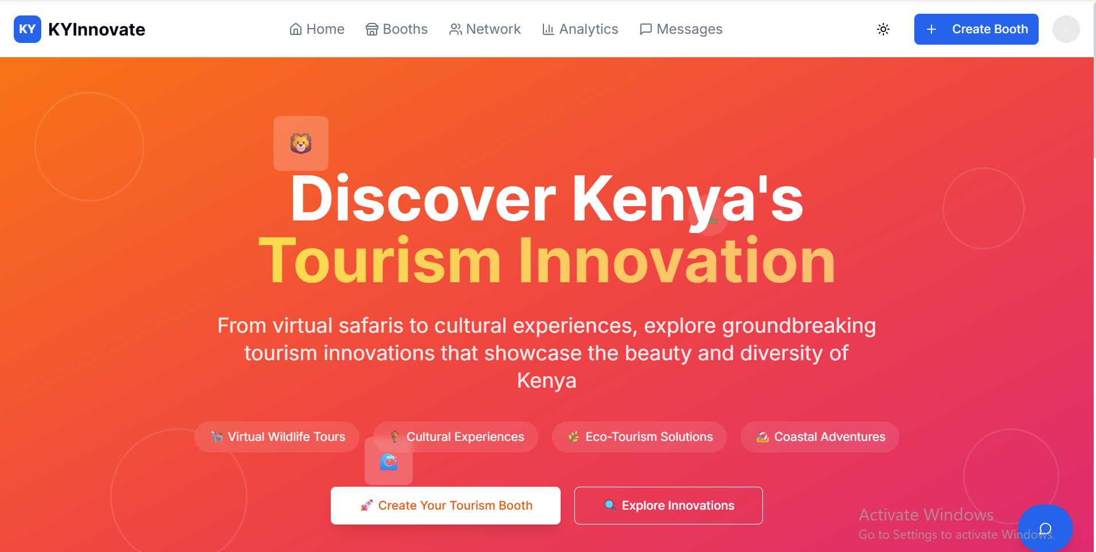Open Network via its people icon
This screenshot has height=552, width=1096.
click(x=455, y=29)
